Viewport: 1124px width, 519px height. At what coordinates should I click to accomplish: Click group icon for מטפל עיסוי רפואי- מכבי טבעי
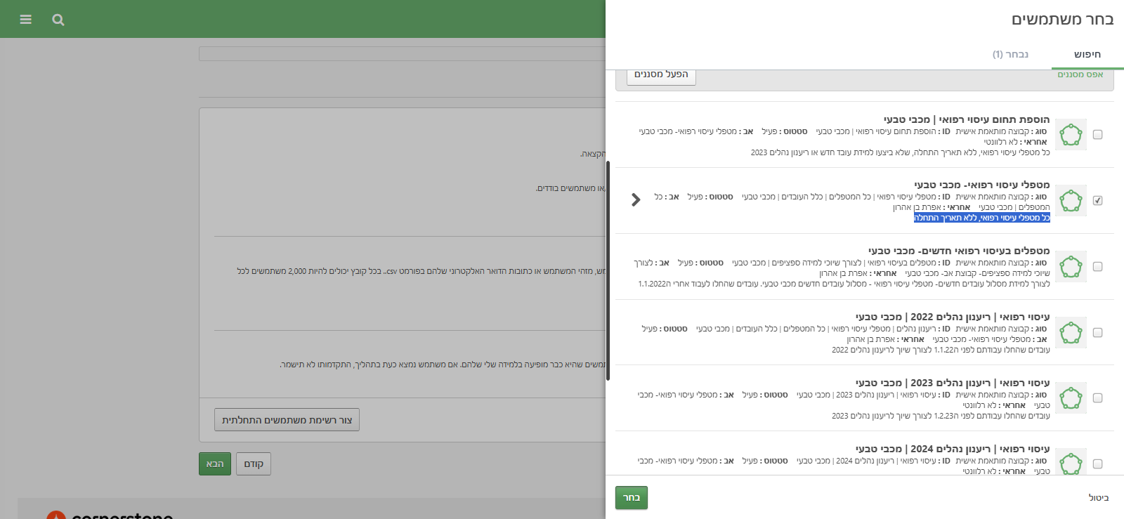pos(1071,201)
